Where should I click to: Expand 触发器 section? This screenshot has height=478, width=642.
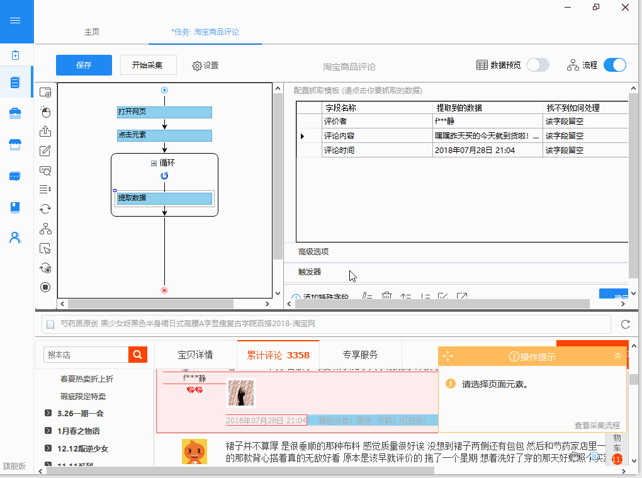(310, 271)
